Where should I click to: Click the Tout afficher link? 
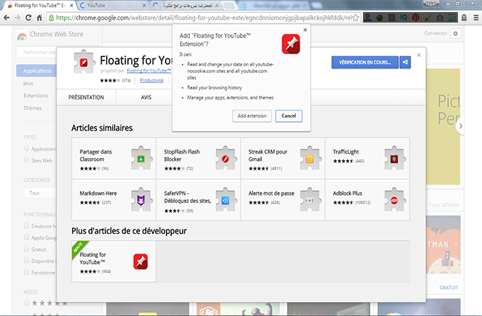pos(444,205)
